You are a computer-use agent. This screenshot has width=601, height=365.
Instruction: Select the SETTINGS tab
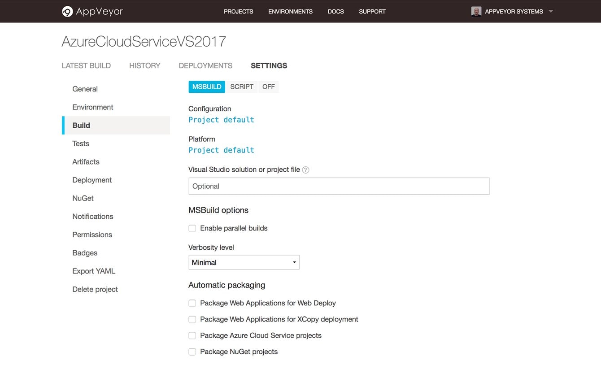269,65
